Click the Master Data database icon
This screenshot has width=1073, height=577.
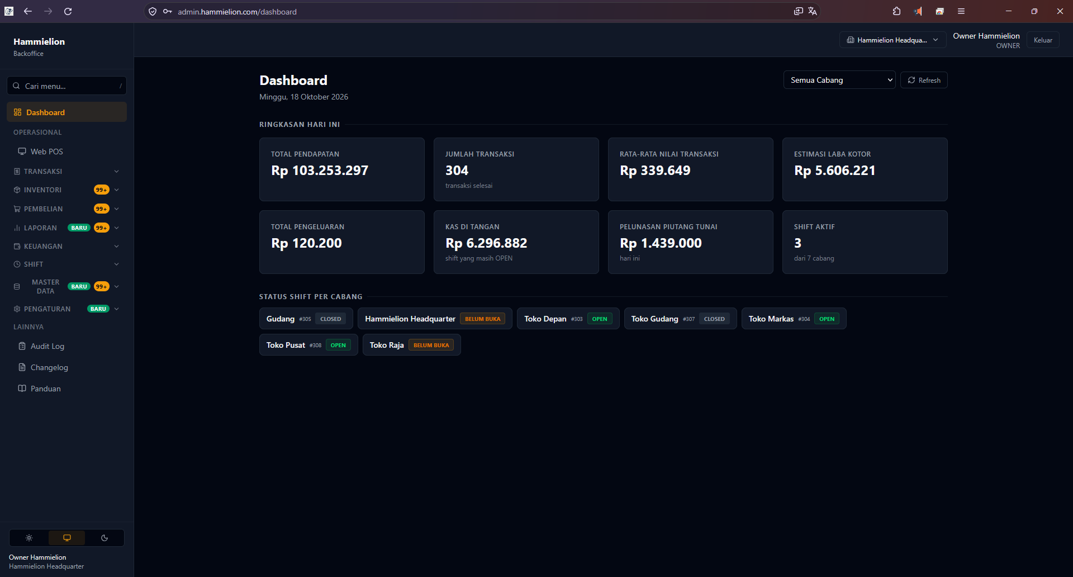(17, 287)
